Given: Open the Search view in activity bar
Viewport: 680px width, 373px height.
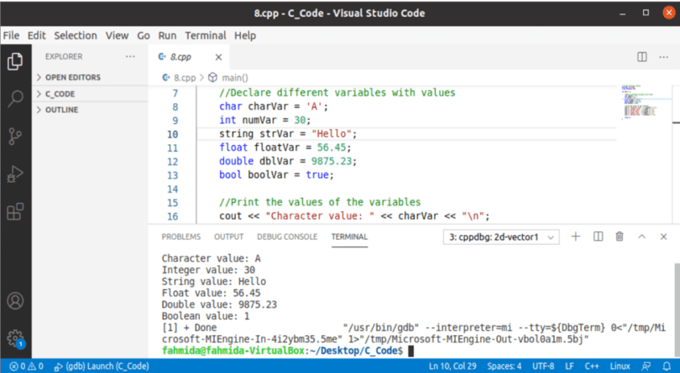Looking at the screenshot, I should [x=15, y=99].
